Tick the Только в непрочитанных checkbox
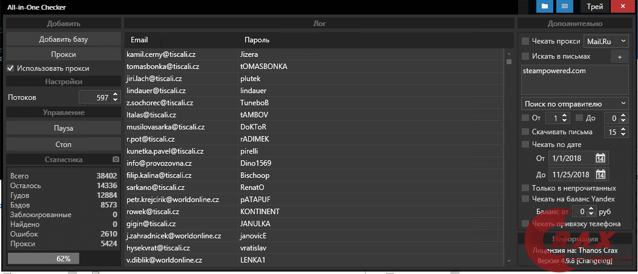Screen dimensions: 638x274 pos(525,188)
